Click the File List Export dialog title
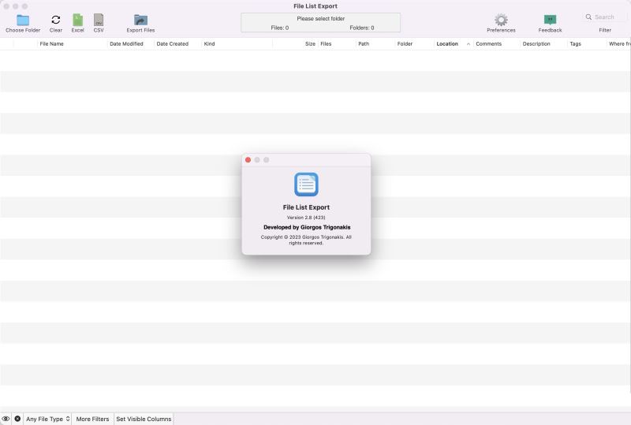Image resolution: width=631 pixels, height=425 pixels. [306, 207]
